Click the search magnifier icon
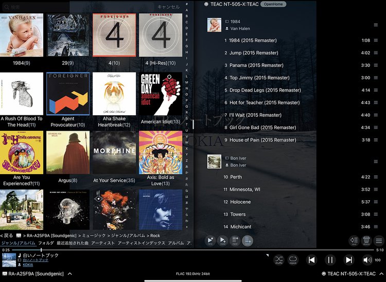 [7, 7]
